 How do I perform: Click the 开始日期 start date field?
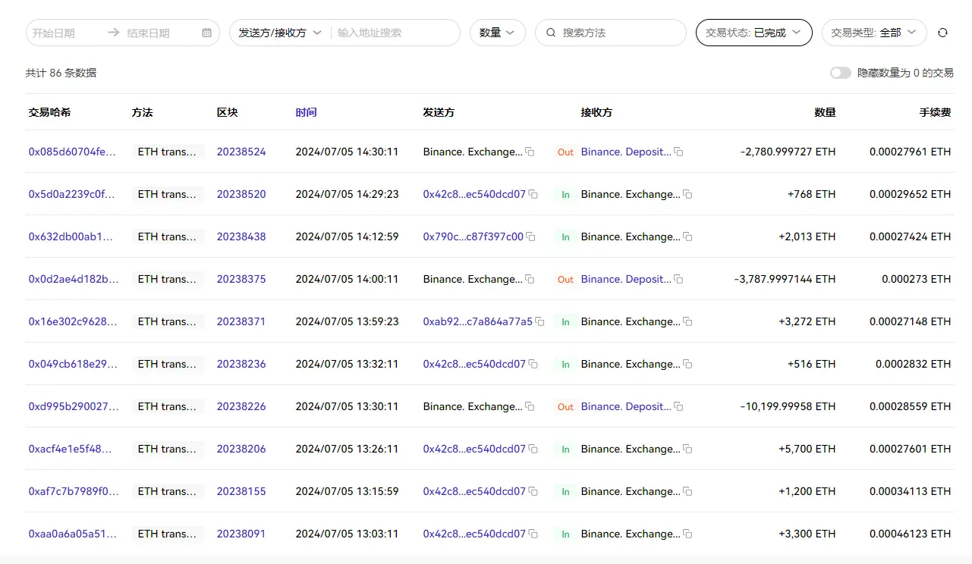point(64,33)
